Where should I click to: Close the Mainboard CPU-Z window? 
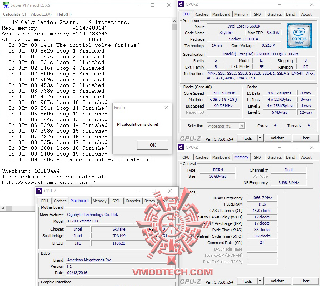pos(170,191)
